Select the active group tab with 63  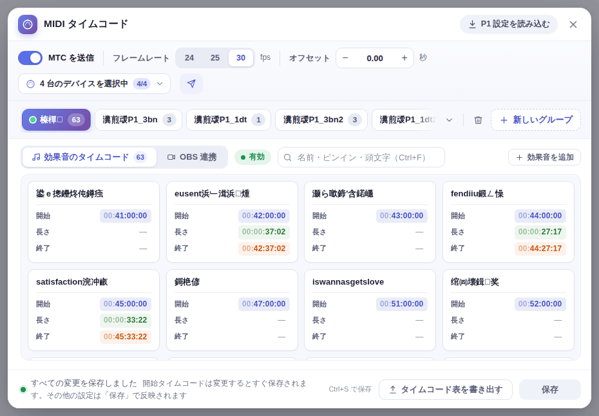pyautogui.click(x=56, y=120)
